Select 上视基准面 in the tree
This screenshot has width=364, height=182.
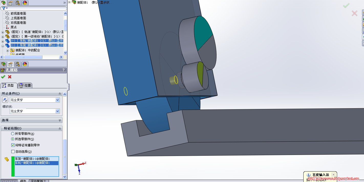(x=18, y=18)
